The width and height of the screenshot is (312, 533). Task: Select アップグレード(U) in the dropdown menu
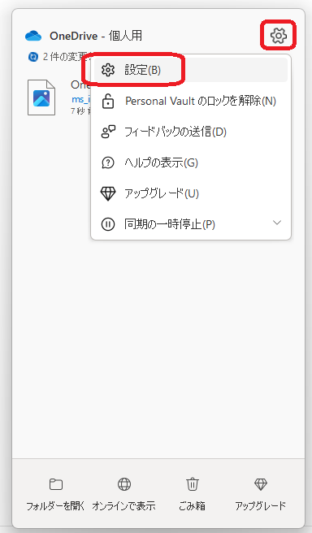coord(191,193)
